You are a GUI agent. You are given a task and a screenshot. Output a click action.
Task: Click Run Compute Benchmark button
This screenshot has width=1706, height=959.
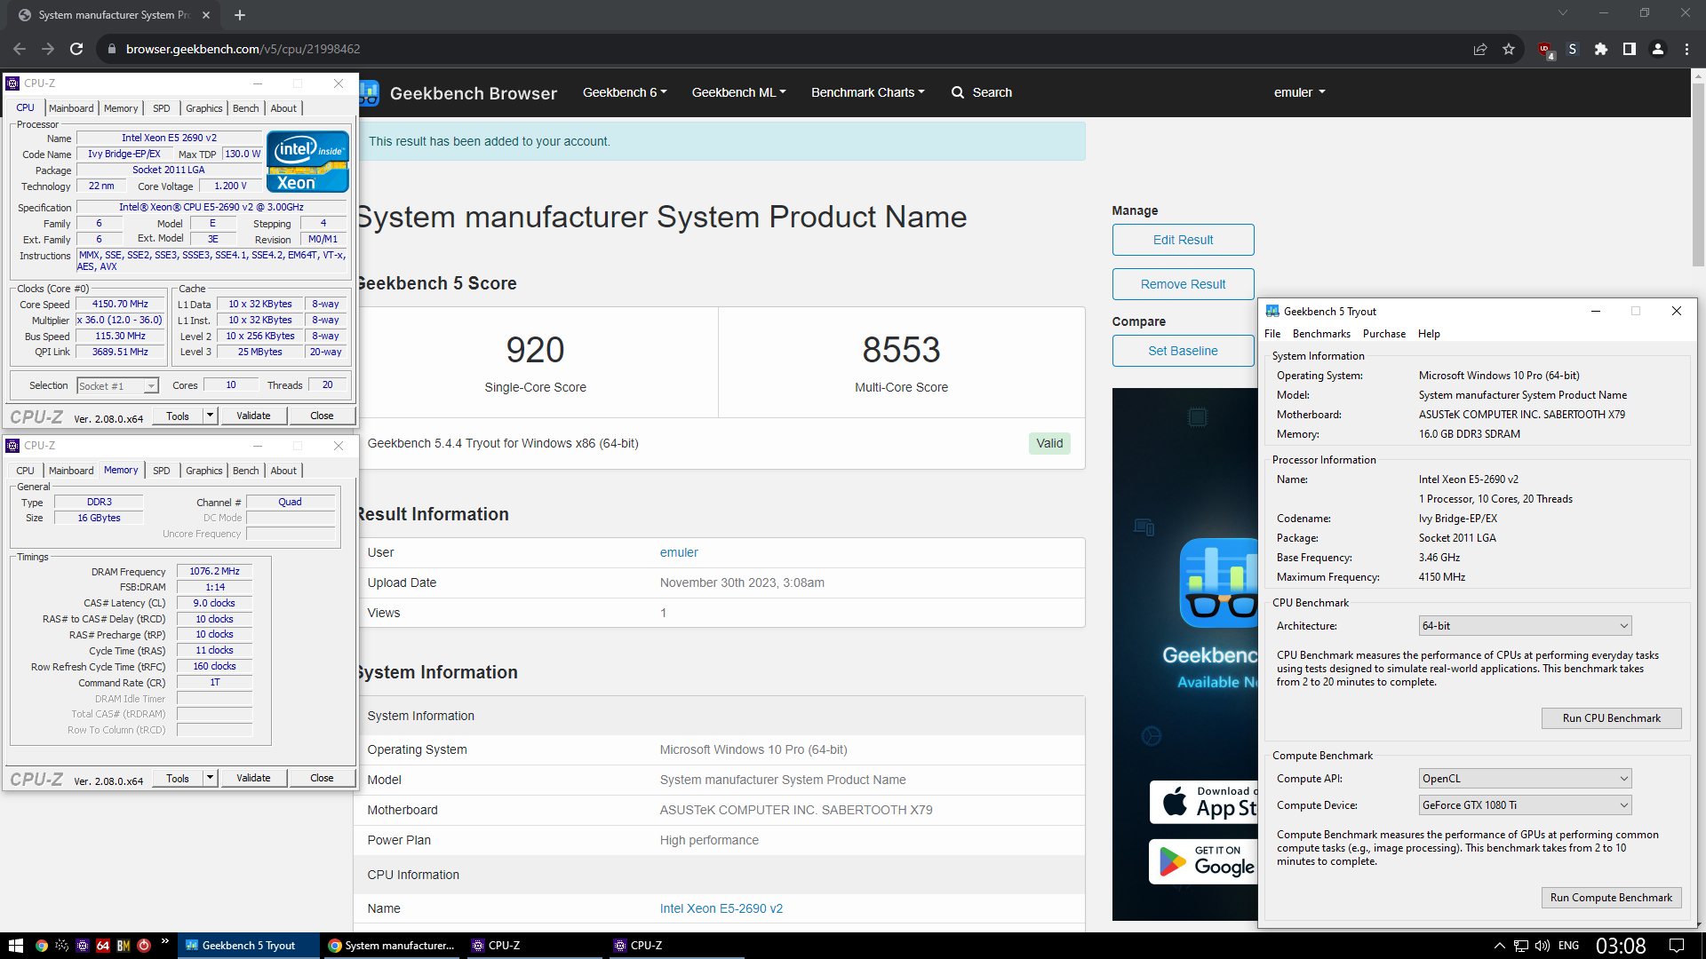(x=1611, y=898)
